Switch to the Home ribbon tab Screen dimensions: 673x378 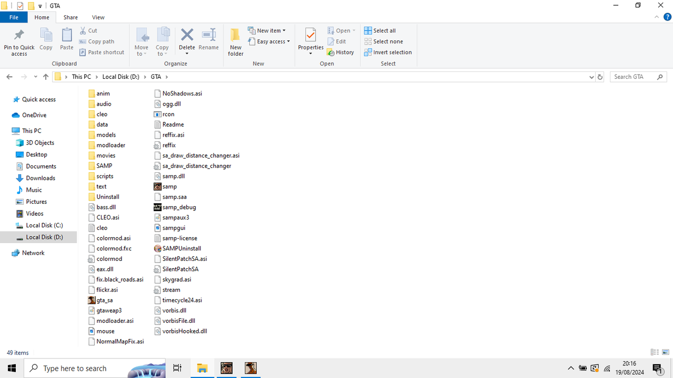click(x=42, y=17)
